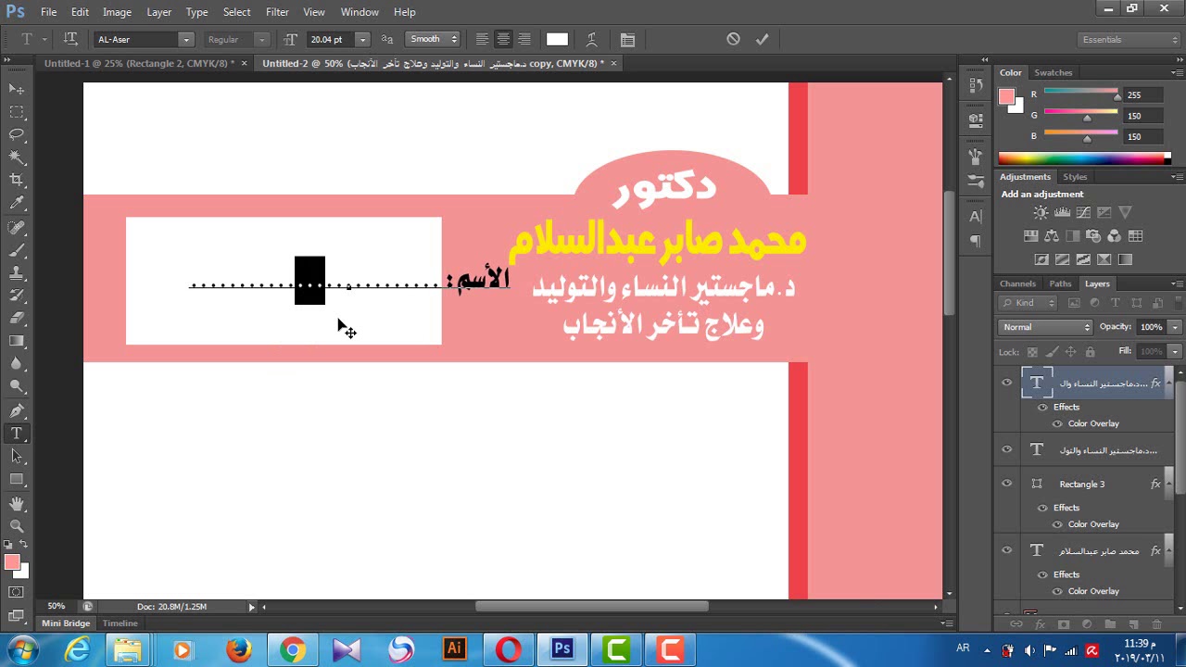Toggle Color Overlay visibility under Rectangle 3

coord(1057,524)
